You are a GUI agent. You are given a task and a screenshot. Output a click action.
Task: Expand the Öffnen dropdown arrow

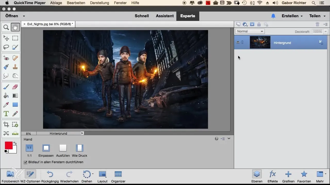coord(24,16)
